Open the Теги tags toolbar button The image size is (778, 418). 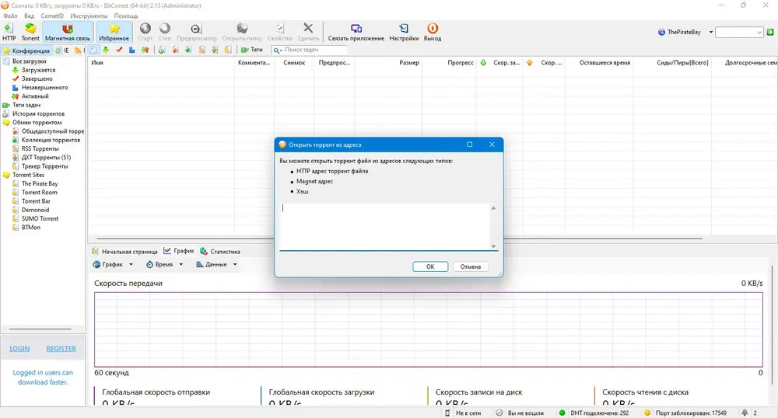tap(252, 50)
